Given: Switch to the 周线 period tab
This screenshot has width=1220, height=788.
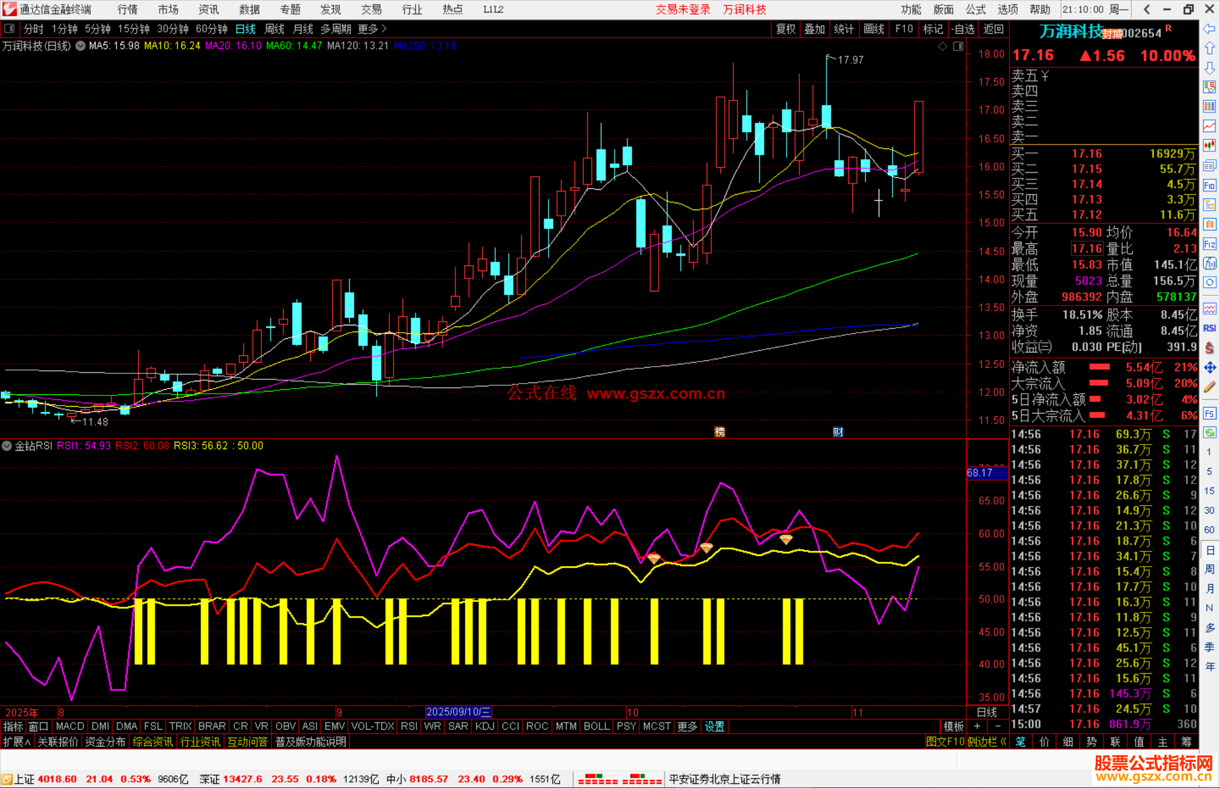Looking at the screenshot, I should tap(274, 29).
